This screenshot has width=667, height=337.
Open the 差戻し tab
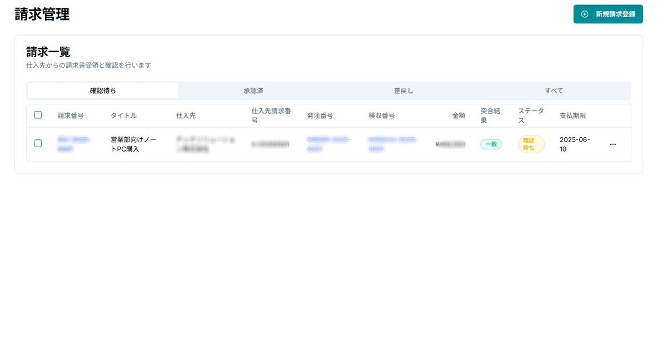[404, 90]
